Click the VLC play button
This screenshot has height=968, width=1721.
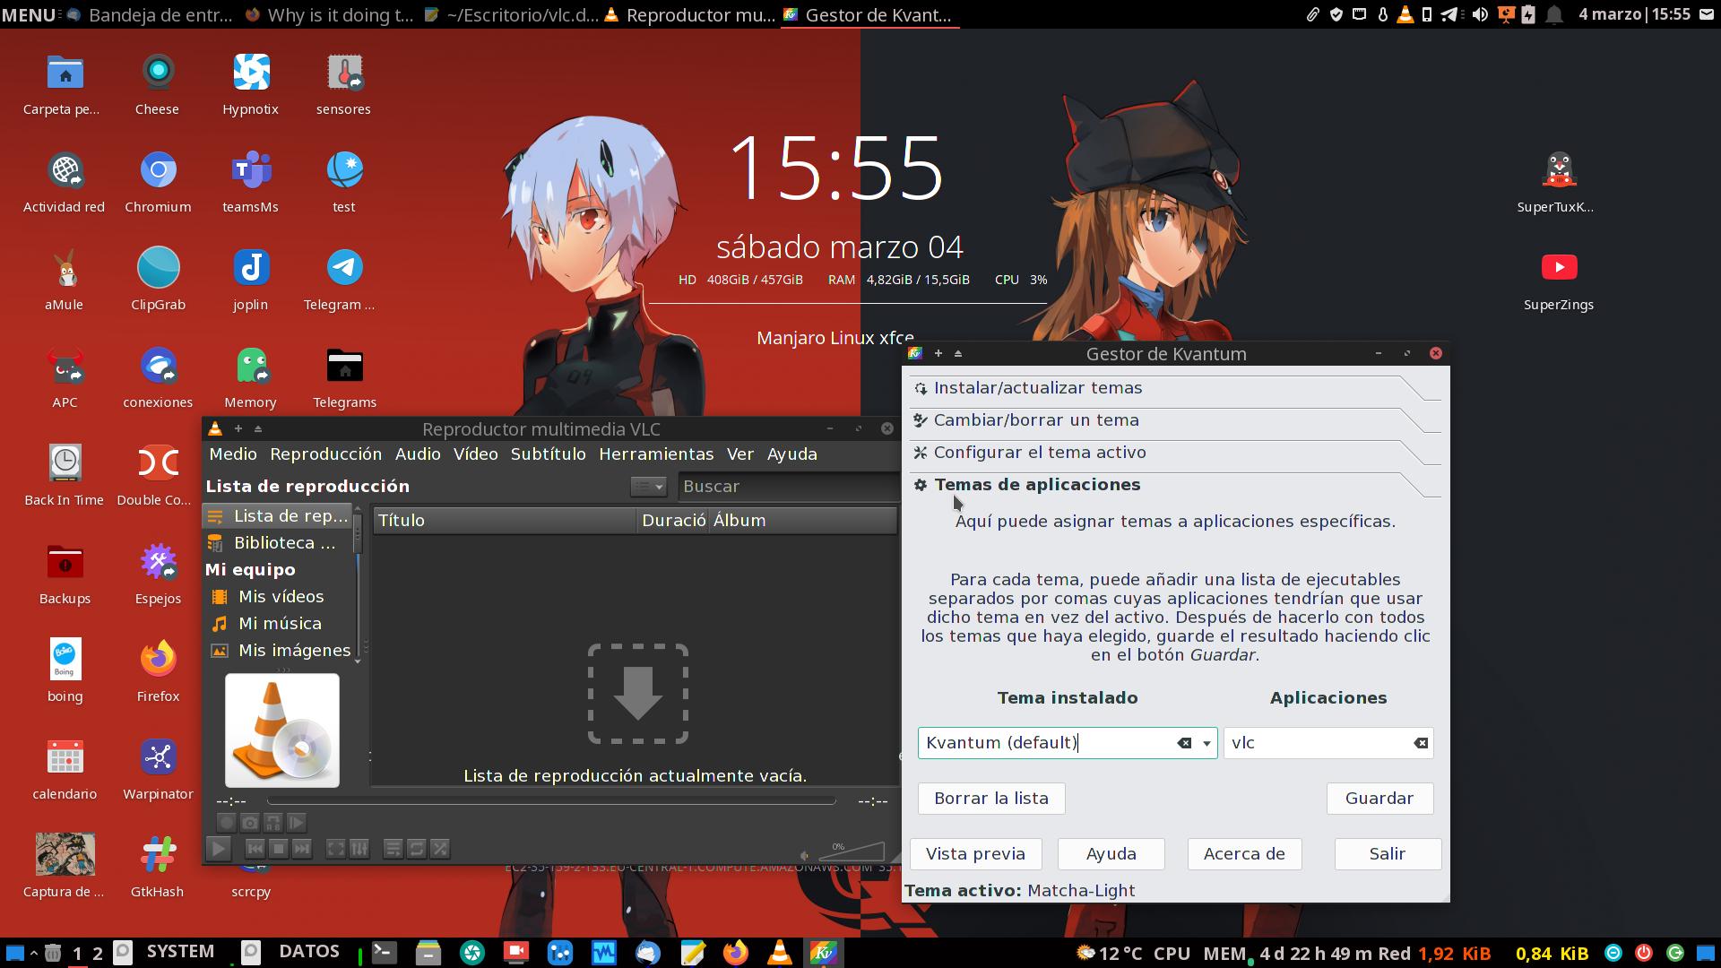click(x=219, y=849)
